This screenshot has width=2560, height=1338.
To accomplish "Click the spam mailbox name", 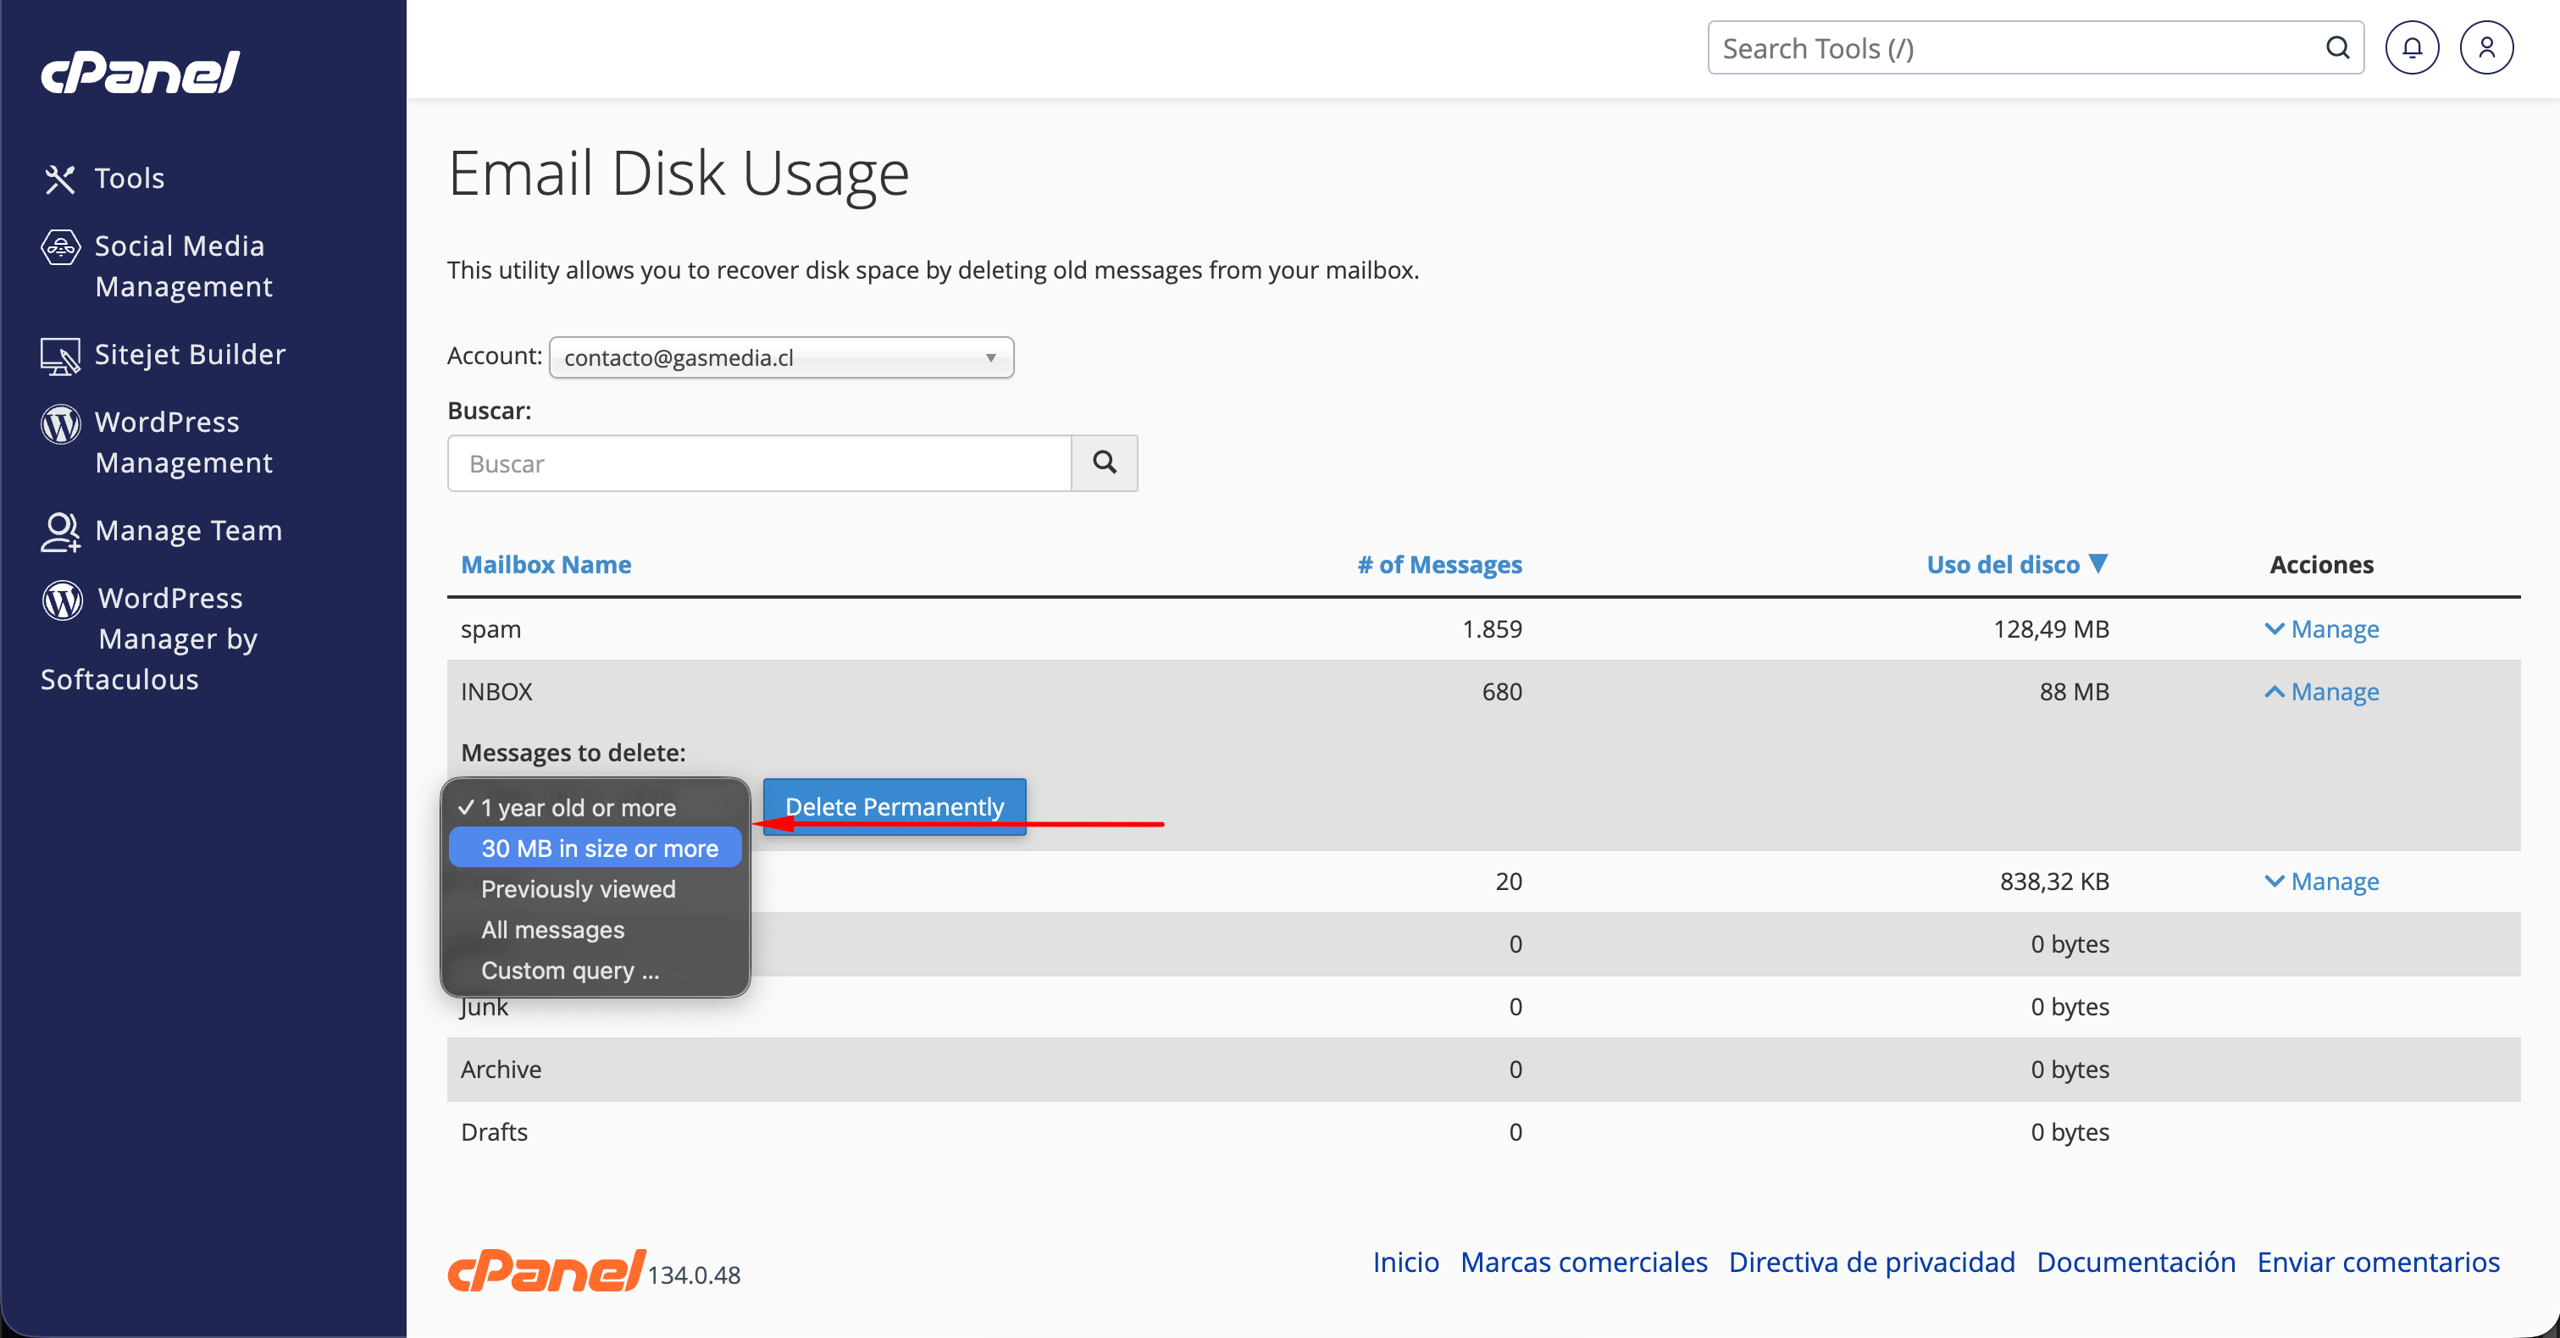I will 491,628.
